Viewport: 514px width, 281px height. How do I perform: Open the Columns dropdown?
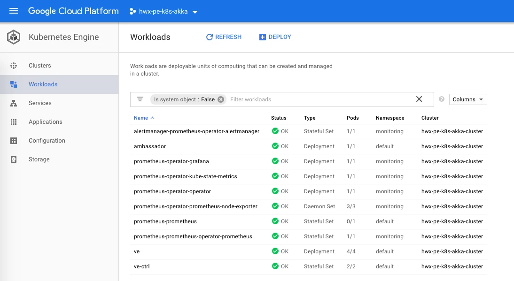(x=468, y=99)
